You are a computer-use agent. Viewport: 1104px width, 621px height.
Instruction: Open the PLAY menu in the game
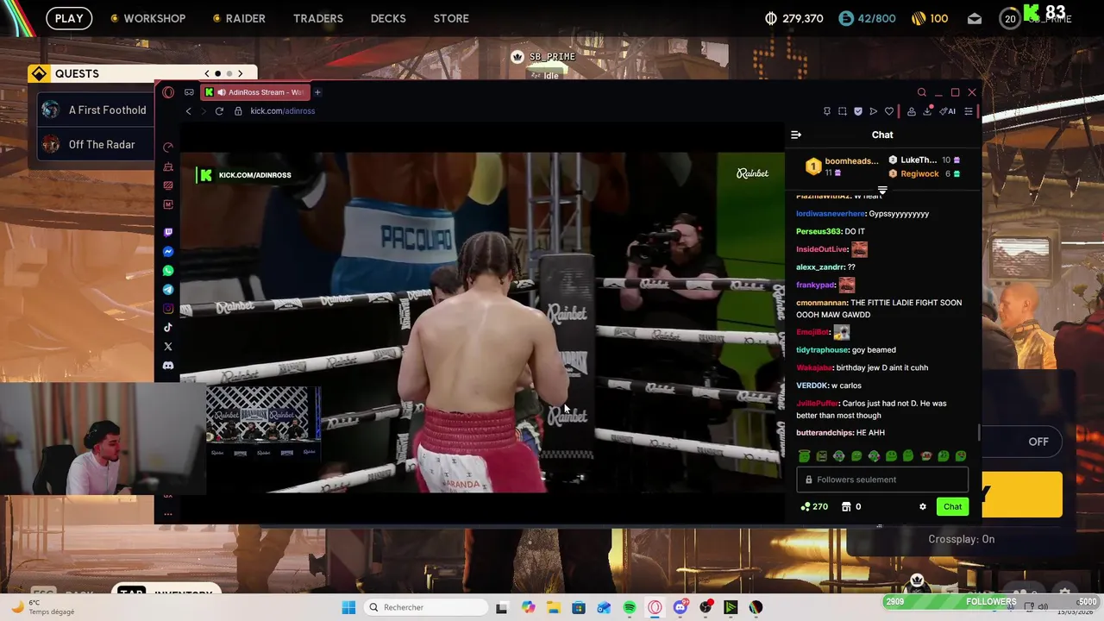[x=69, y=18]
